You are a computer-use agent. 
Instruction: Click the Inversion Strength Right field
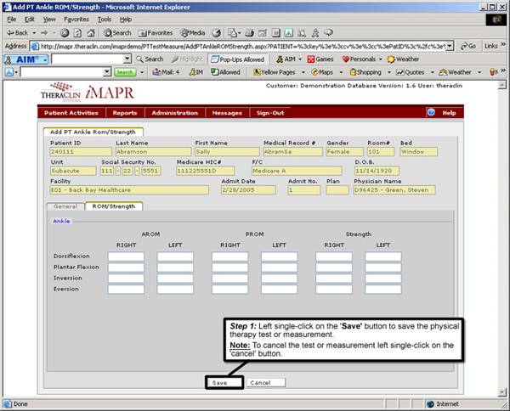click(334, 279)
